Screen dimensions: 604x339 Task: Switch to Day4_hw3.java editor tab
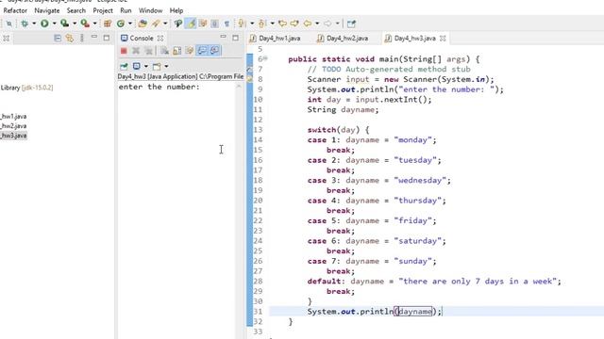[x=415, y=38]
